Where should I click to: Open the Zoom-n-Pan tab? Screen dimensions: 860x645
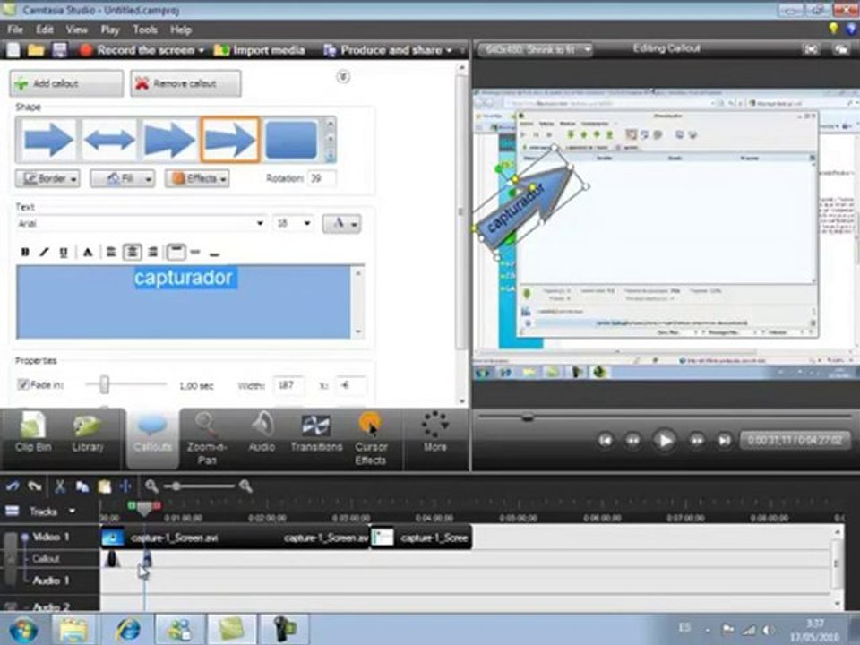(x=207, y=439)
